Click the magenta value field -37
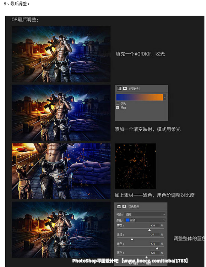Viewport: 206px width, 267px height. [x=155, y=235]
